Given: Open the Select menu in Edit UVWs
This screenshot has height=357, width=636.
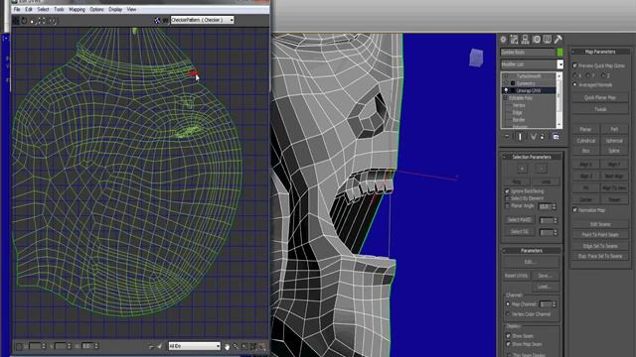Looking at the screenshot, I should 43,9.
